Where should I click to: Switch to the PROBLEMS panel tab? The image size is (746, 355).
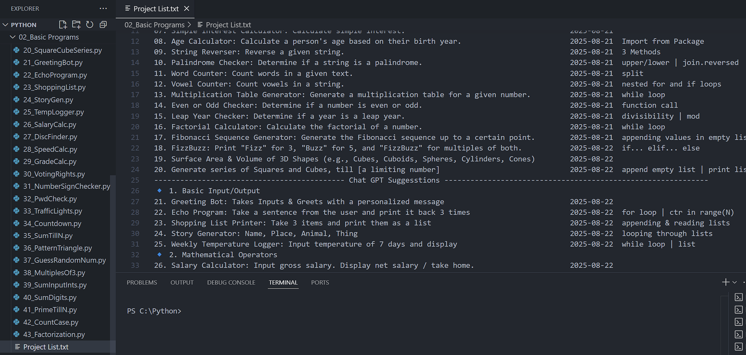pyautogui.click(x=142, y=282)
